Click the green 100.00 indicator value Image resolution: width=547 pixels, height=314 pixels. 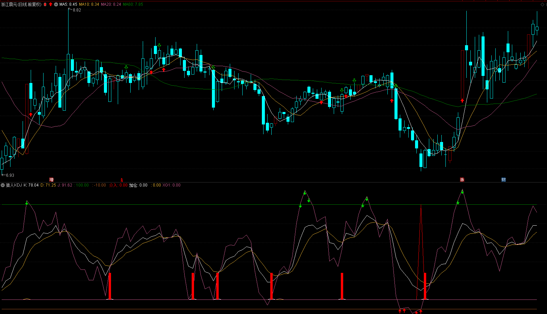82,185
